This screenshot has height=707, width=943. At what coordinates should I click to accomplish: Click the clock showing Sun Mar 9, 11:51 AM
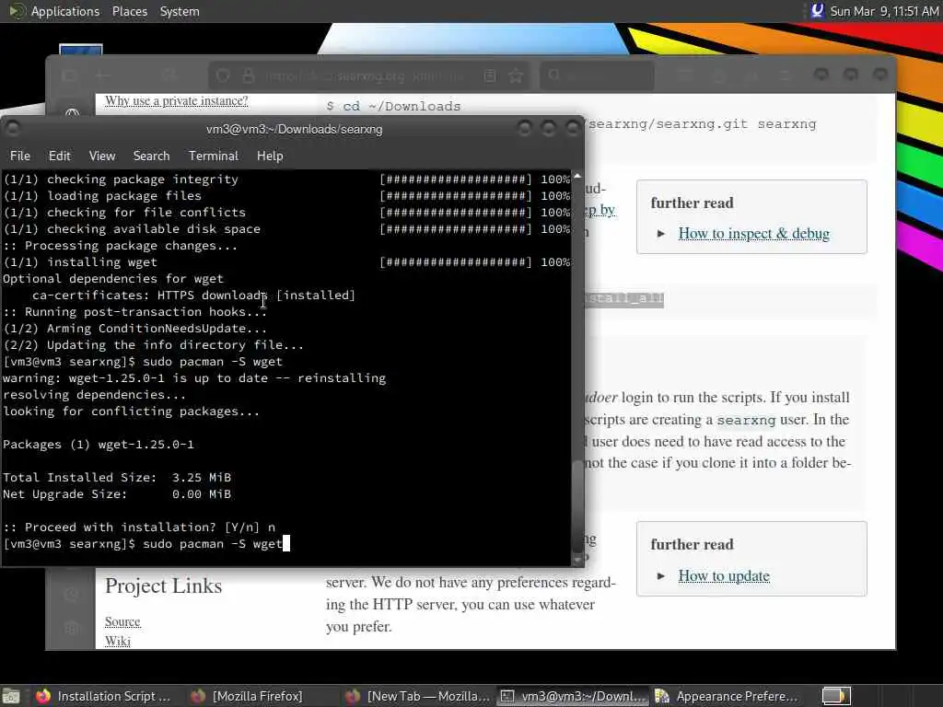(x=884, y=11)
